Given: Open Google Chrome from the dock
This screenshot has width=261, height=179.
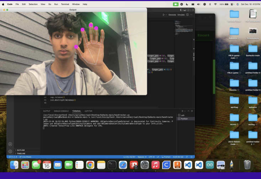Looking at the screenshot, I should (90, 165).
